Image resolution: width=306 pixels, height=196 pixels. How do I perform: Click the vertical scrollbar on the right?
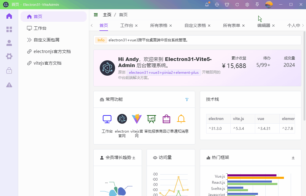point(304,76)
